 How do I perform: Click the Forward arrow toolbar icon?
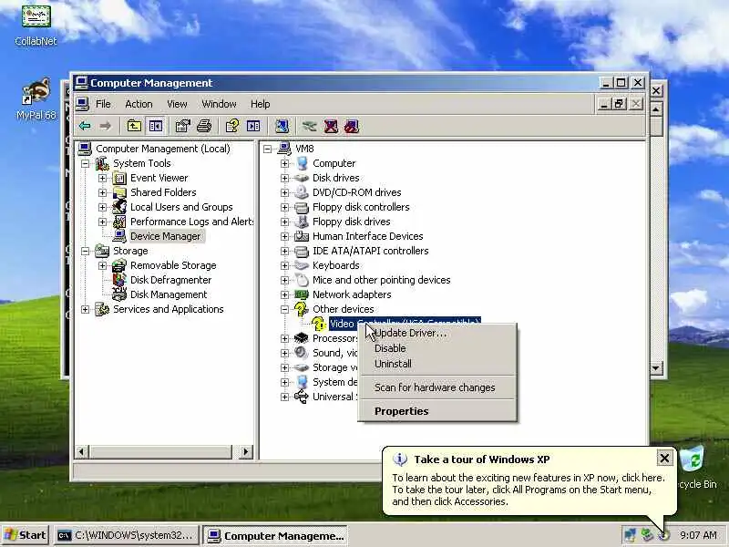pos(106,126)
